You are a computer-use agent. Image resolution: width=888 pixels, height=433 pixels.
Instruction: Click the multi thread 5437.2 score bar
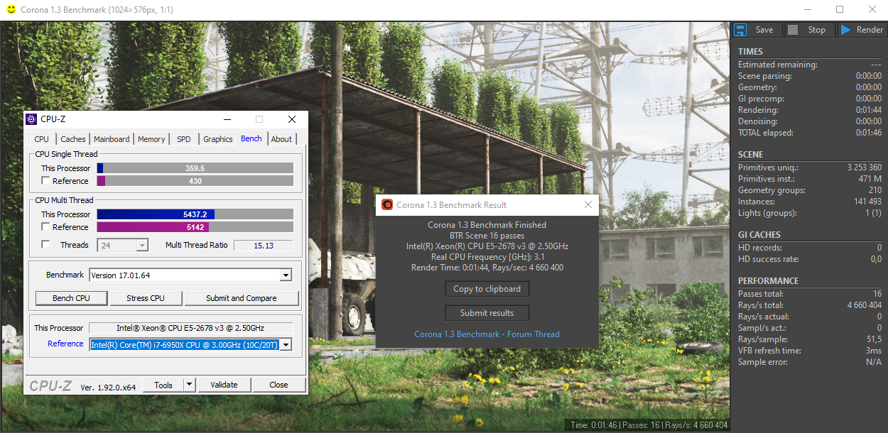coord(195,214)
